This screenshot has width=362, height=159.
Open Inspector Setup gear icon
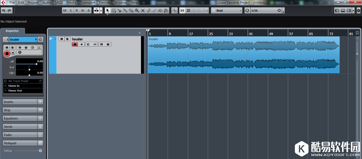click(40, 151)
